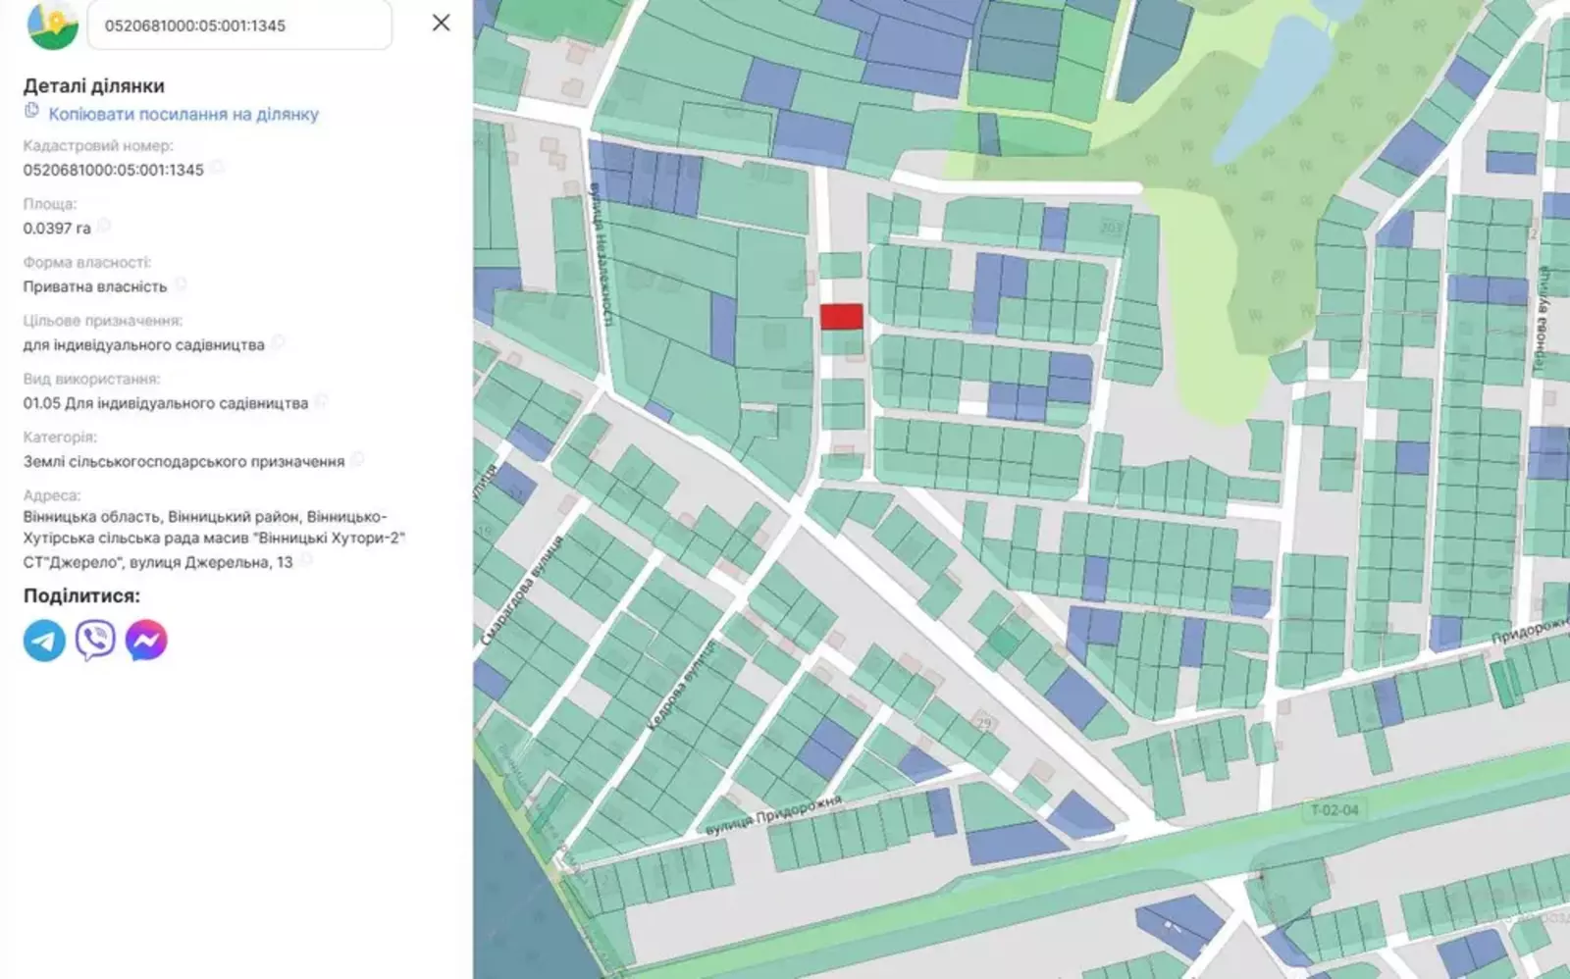This screenshot has height=979, width=1570.
Task: Click 'вулиця Придорожня' street label on map
Action: click(773, 816)
